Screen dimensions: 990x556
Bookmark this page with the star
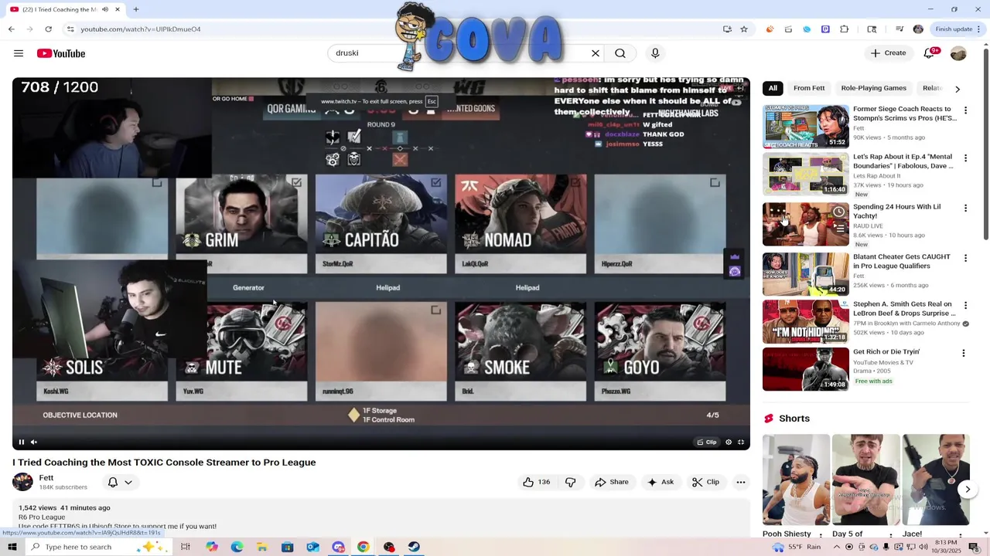[x=744, y=29]
